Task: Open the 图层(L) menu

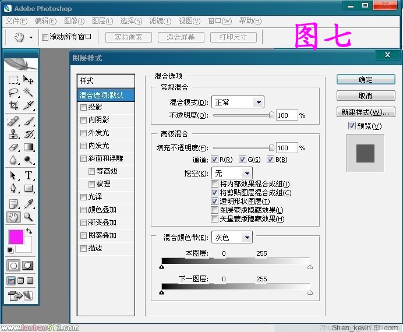Action: tap(102, 21)
